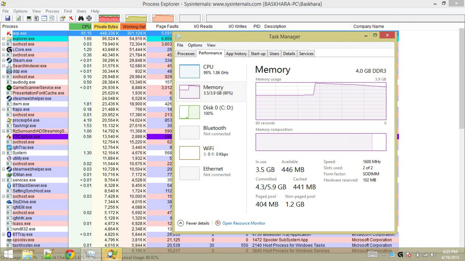Viewport: 465px width, 261px height.
Task: Open the System Information toolbar icon
Action: coord(29,18)
